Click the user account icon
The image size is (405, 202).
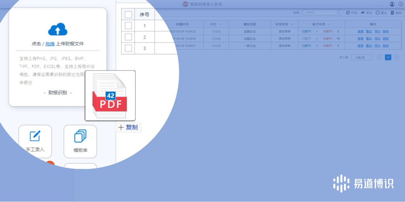[x=392, y=4]
